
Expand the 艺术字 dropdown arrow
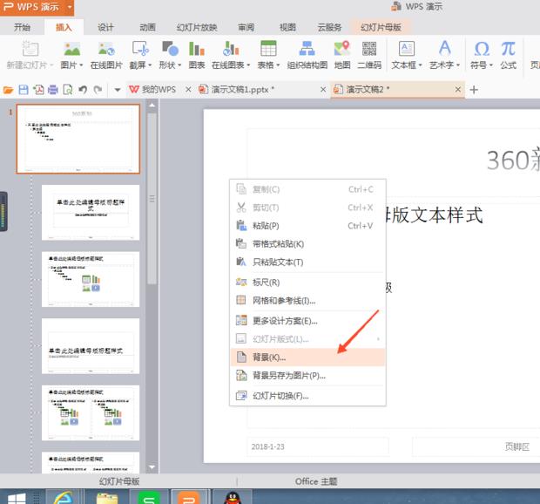[458, 65]
